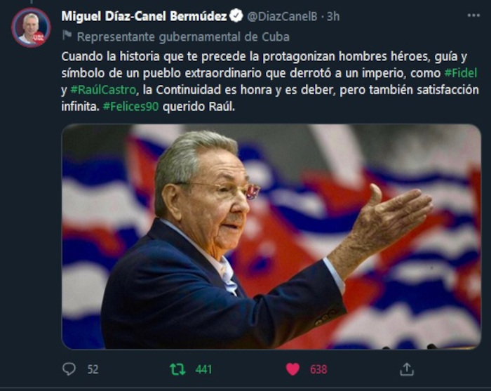Click the name Miguel Díaz-Canel Bermúdez
The height and width of the screenshot is (391, 491).
tap(144, 16)
